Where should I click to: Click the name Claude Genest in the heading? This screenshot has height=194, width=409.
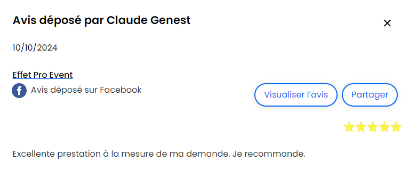point(148,20)
